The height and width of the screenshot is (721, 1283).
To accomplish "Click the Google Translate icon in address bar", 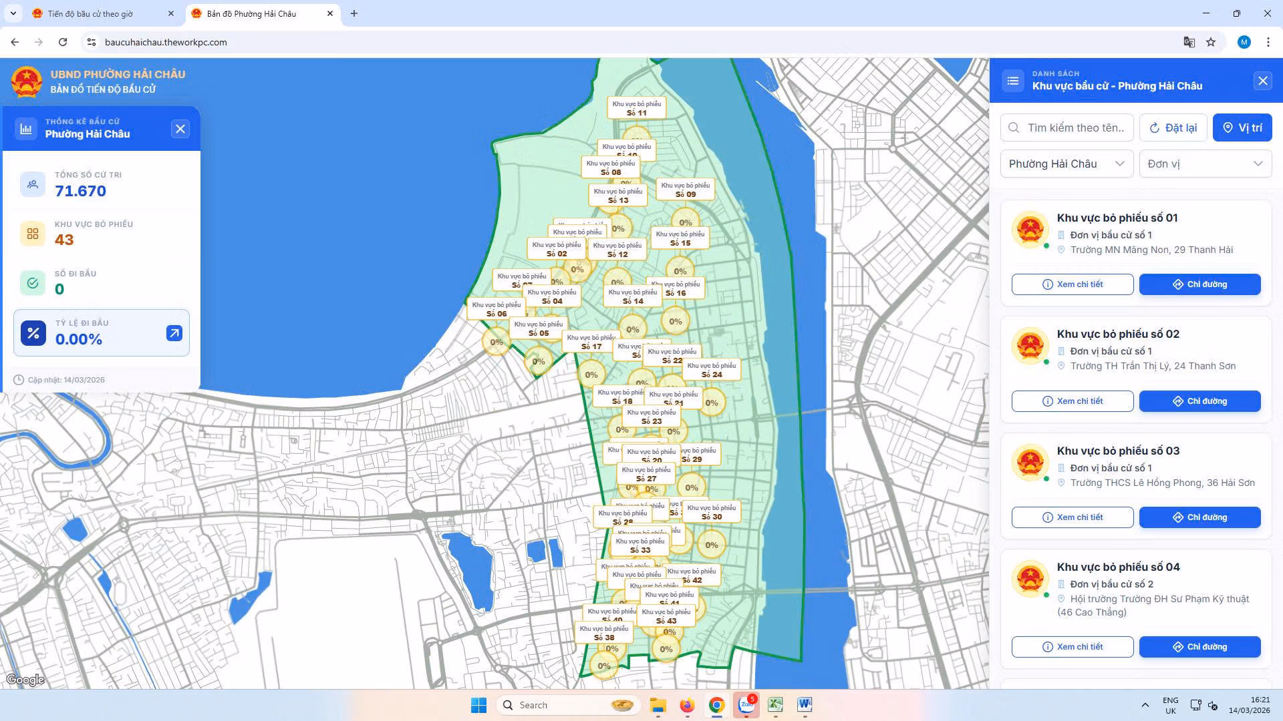I will (x=1189, y=42).
